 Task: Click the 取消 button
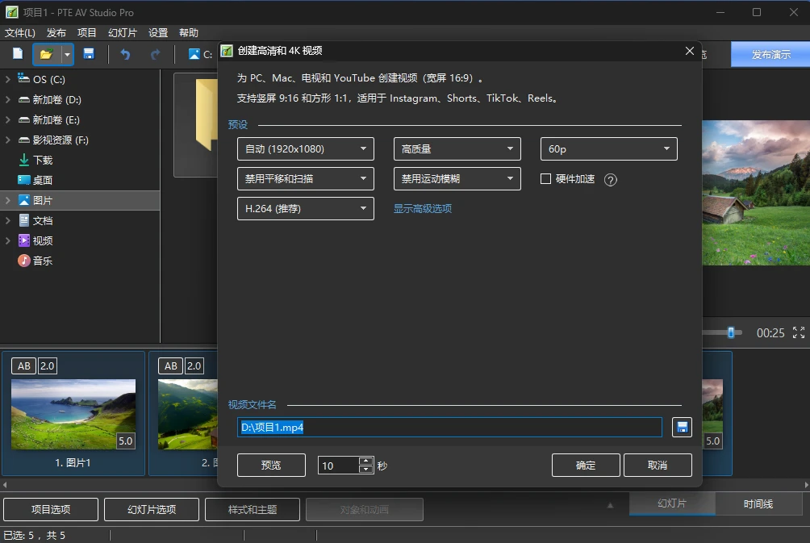click(658, 465)
